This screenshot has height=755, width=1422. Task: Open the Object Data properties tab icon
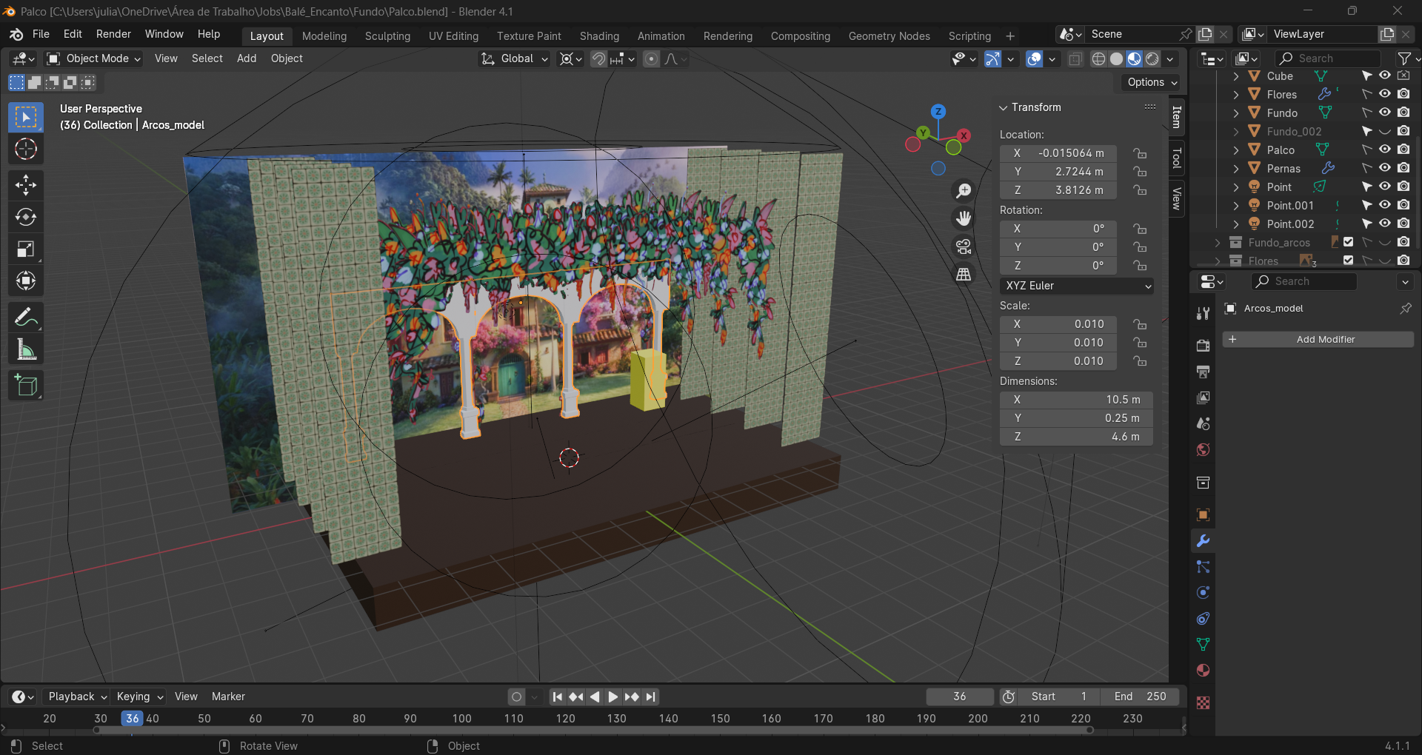[1204, 644]
